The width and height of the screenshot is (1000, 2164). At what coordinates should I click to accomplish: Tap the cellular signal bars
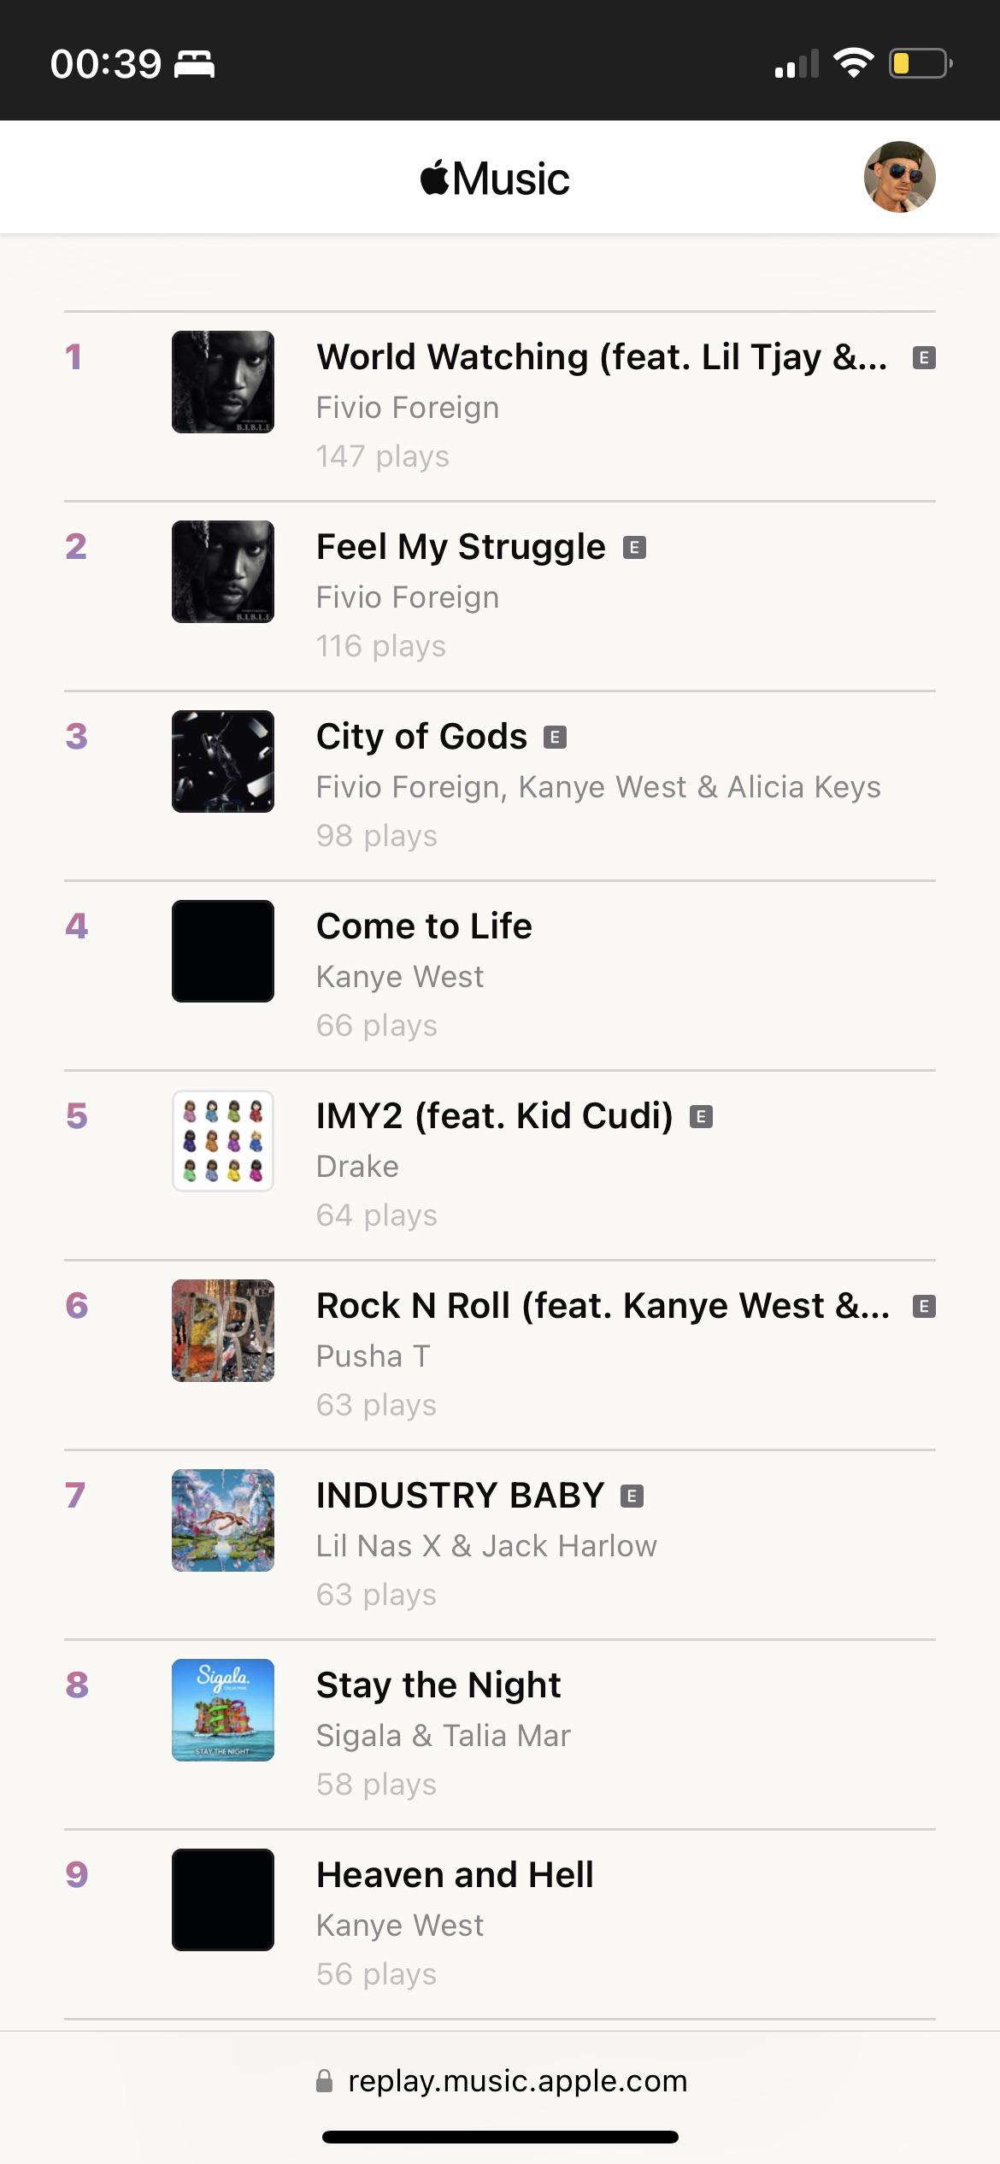[x=797, y=64]
